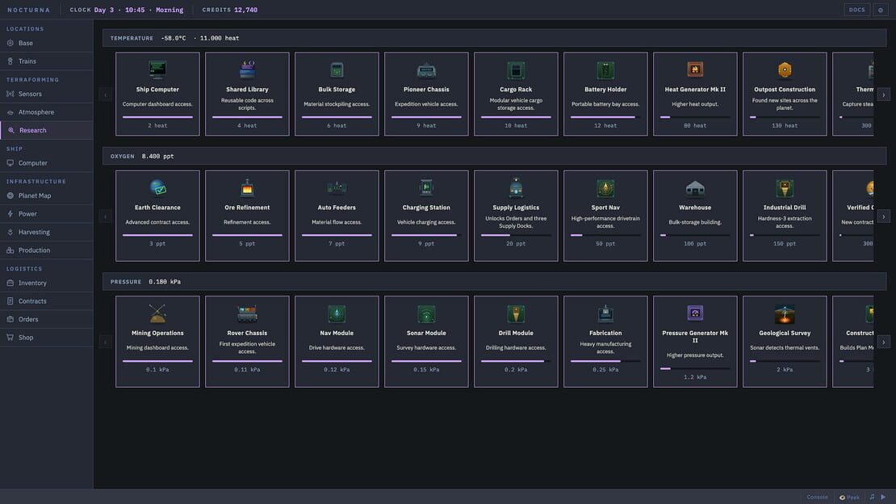Open Harvesting in sidebar

point(46,233)
